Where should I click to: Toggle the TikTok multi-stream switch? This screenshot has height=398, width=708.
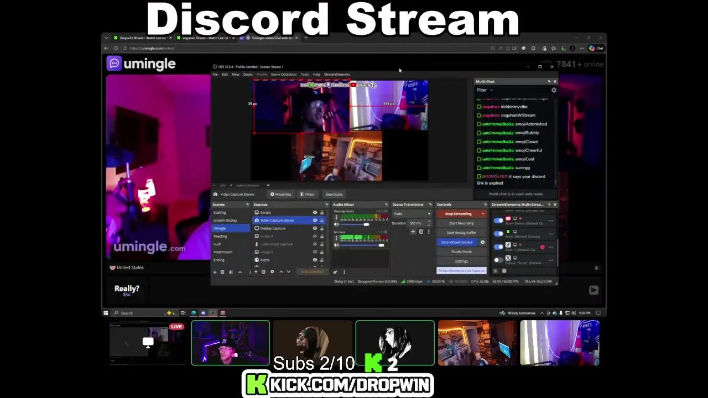(x=498, y=247)
